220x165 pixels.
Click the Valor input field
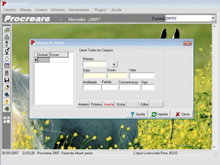142,75
